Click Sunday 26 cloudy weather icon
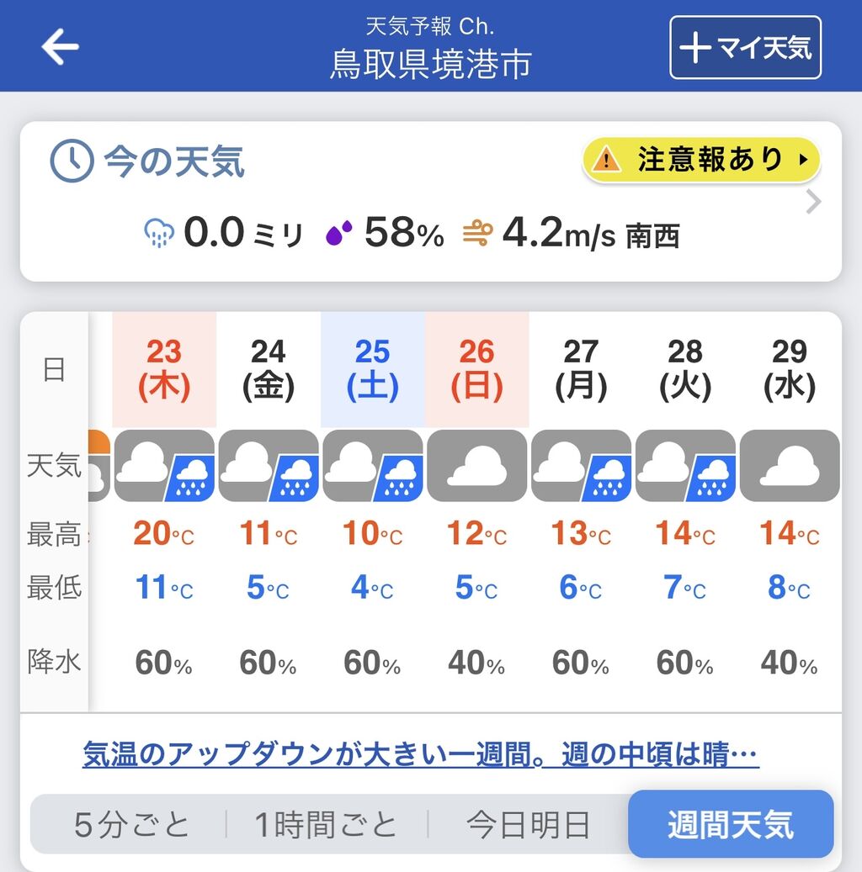Image resolution: width=862 pixels, height=872 pixels. pos(476,466)
